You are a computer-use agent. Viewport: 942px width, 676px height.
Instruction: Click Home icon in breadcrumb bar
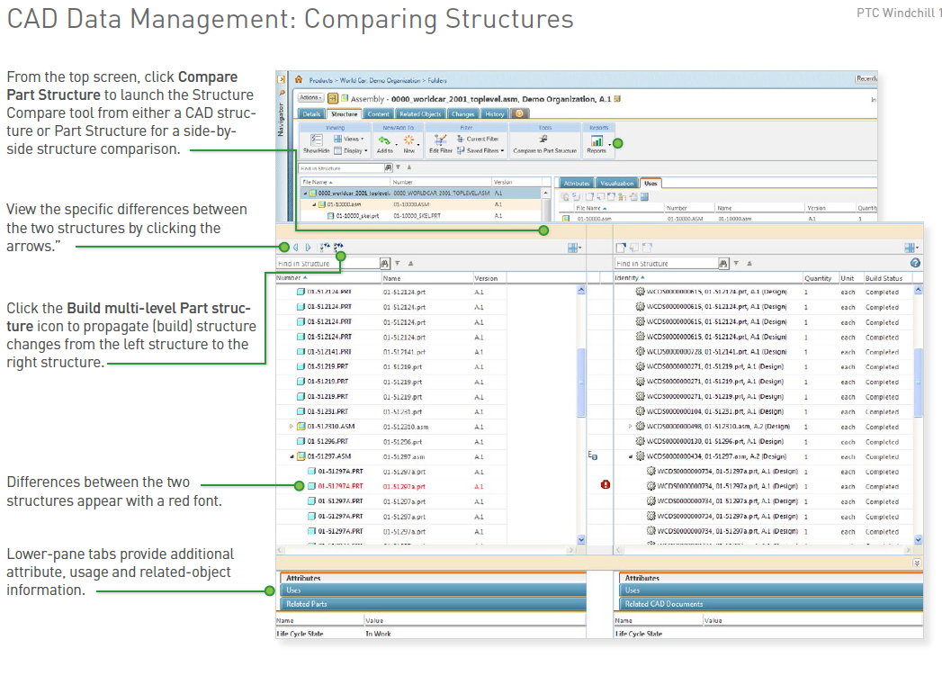point(299,80)
